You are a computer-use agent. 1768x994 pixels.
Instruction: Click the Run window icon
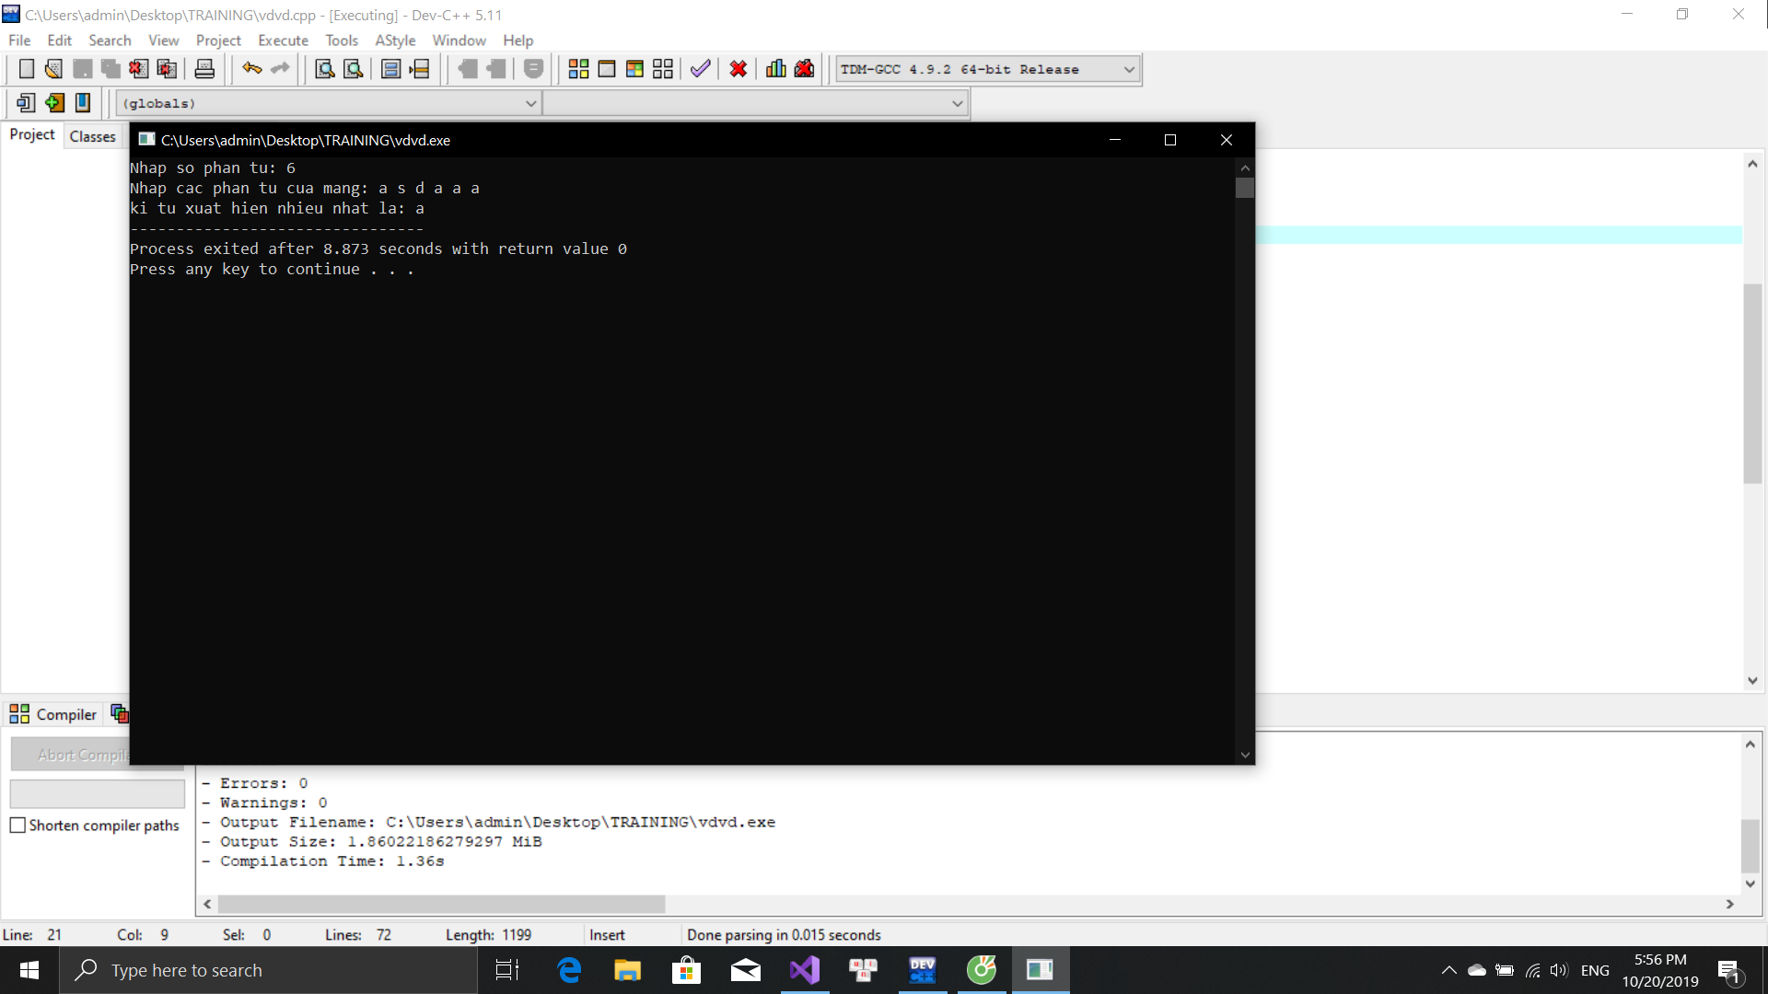[x=607, y=69]
